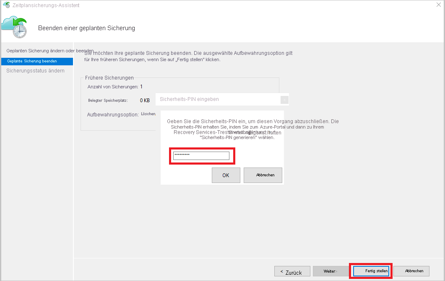The width and height of the screenshot is (445, 281).
Task: Click the Sicherheits-PIN eingeben dialog title
Action: coord(189,99)
